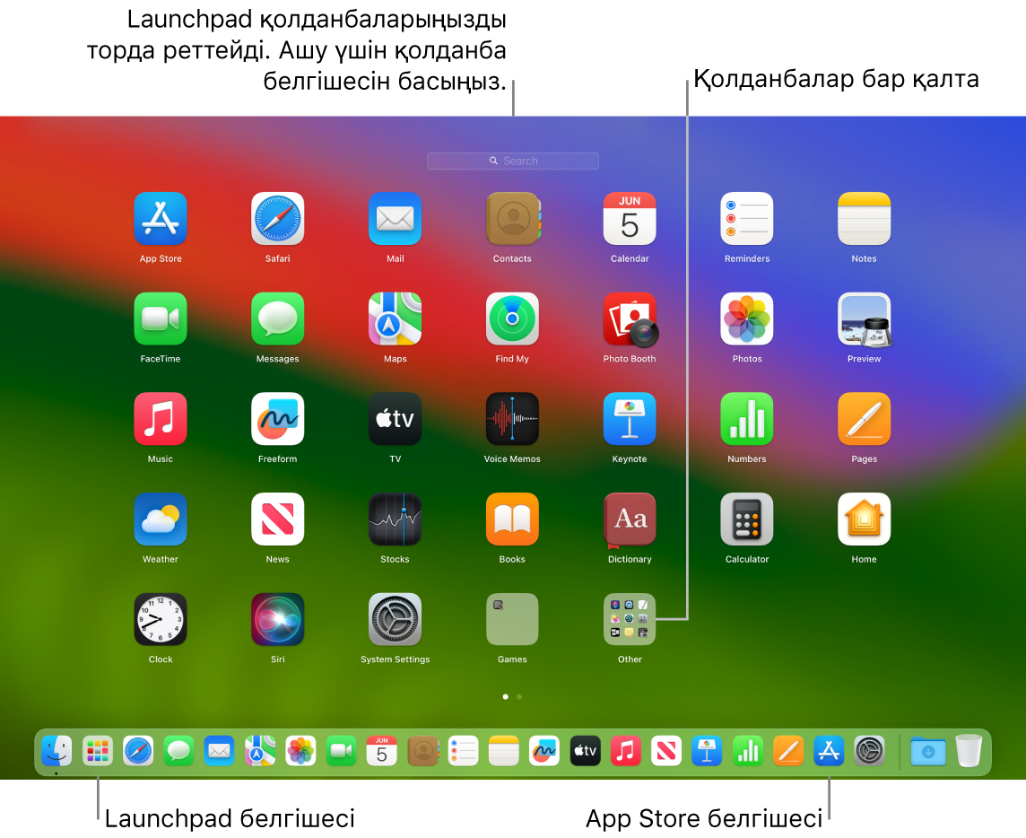Open Maps from the Dock
1026x838 pixels.
(260, 751)
